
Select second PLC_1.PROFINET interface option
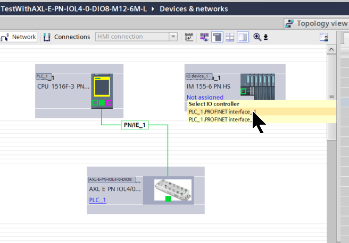[219, 119]
